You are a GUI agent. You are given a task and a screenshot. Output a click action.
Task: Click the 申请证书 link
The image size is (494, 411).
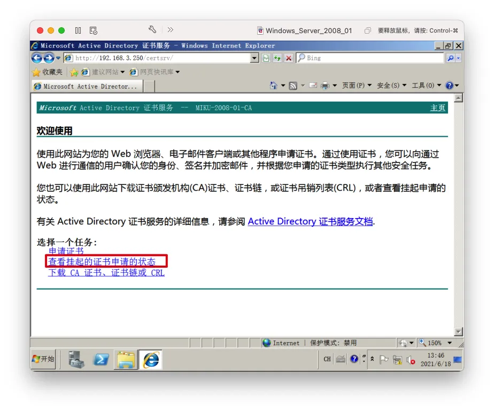[x=66, y=251]
